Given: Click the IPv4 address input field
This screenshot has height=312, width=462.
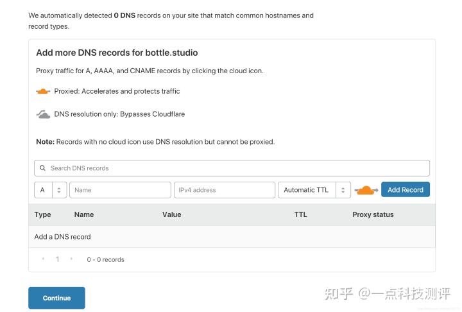Looking at the screenshot, I should click(x=224, y=190).
